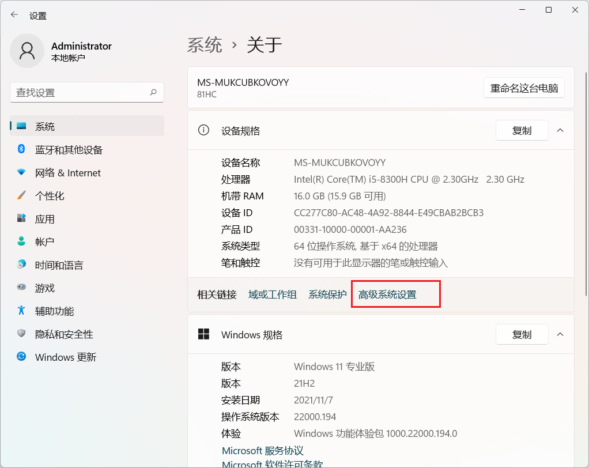The image size is (589, 468).
Task: Open 域或工作组 link
Action: 273,295
